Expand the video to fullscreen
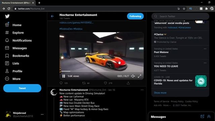Image resolution: width=215 pixels, height=121 pixels. [139, 76]
